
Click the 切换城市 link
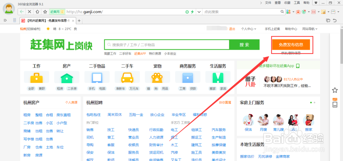[x=33, y=29]
